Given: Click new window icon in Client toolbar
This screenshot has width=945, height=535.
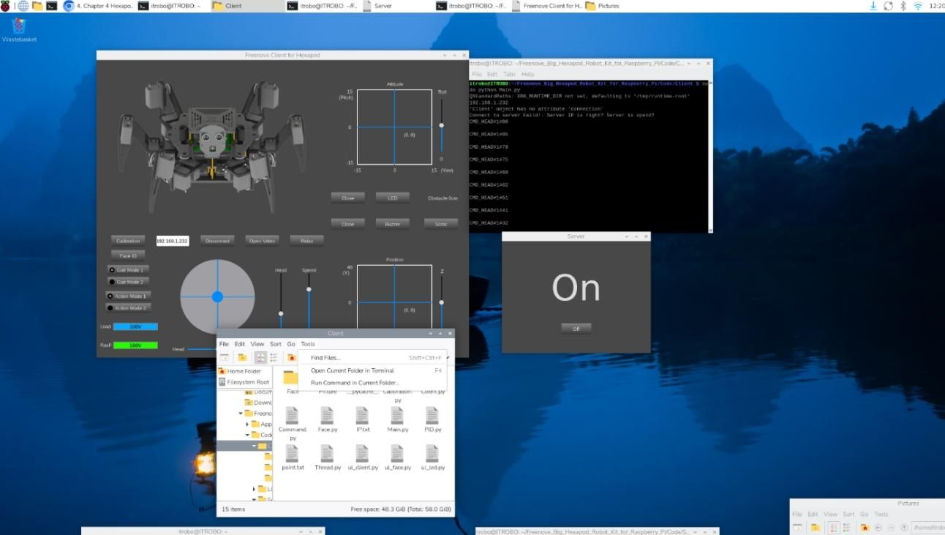Looking at the screenshot, I should [225, 357].
